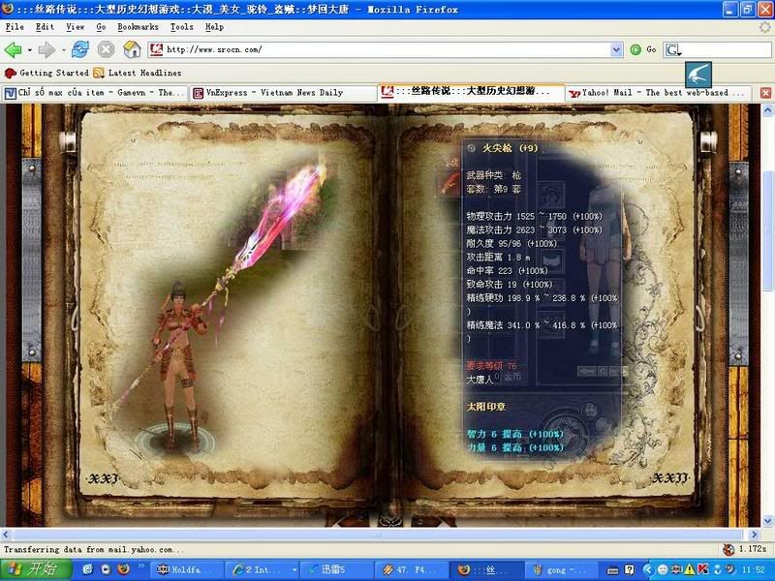Open the View menu
This screenshot has height=581, width=775.
(76, 27)
